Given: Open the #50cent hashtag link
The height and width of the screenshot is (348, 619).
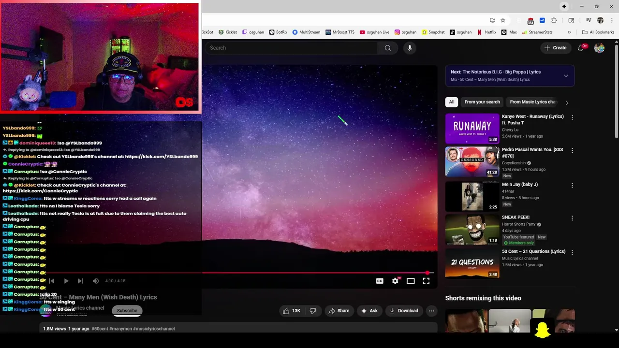Looking at the screenshot, I should (x=100, y=329).
